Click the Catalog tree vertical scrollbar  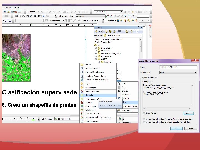coord(141,47)
